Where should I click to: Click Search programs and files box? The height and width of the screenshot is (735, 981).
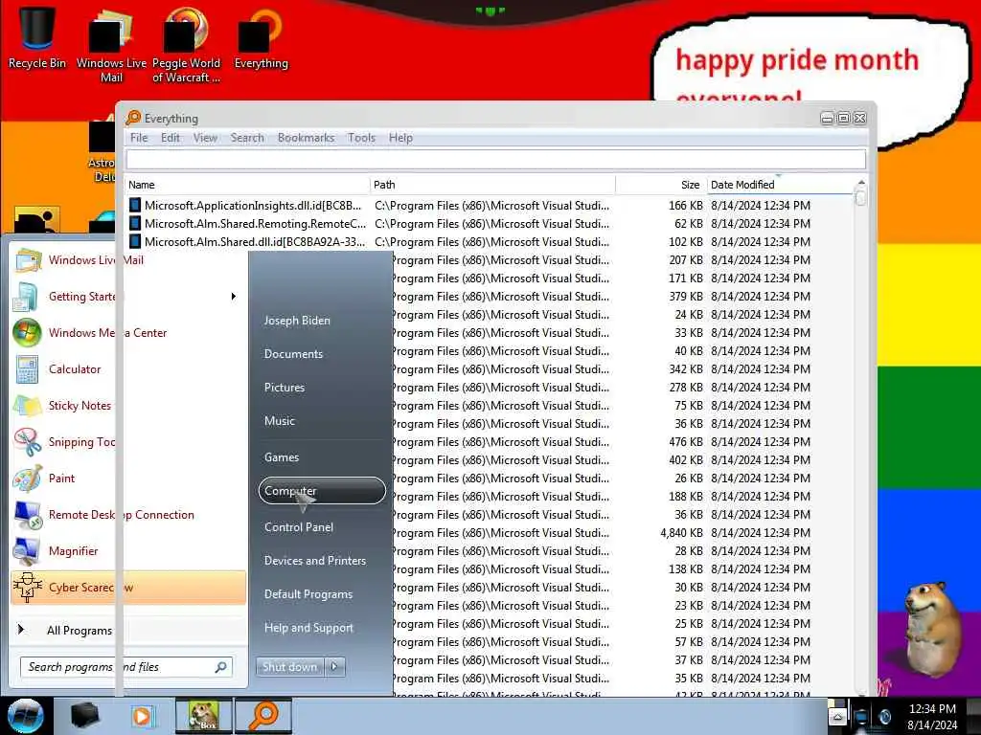click(126, 667)
